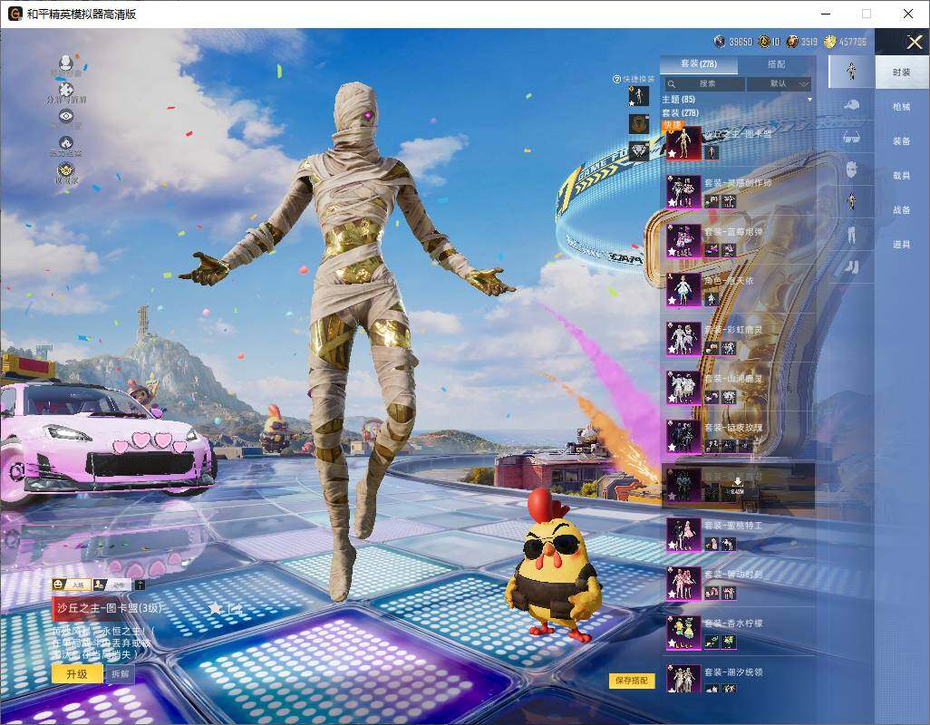The width and height of the screenshot is (930, 725).
Task: Switch to the 套装(278) tab
Action: (x=699, y=63)
